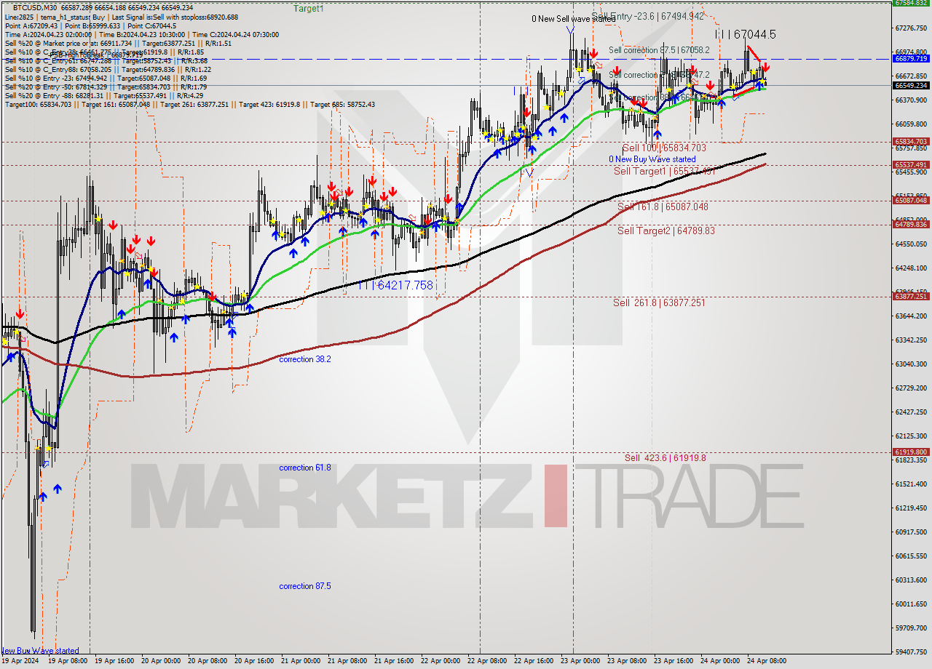Select the '0 New Sell wave started' label
Viewport: 932px width, 669px height.
(573, 19)
